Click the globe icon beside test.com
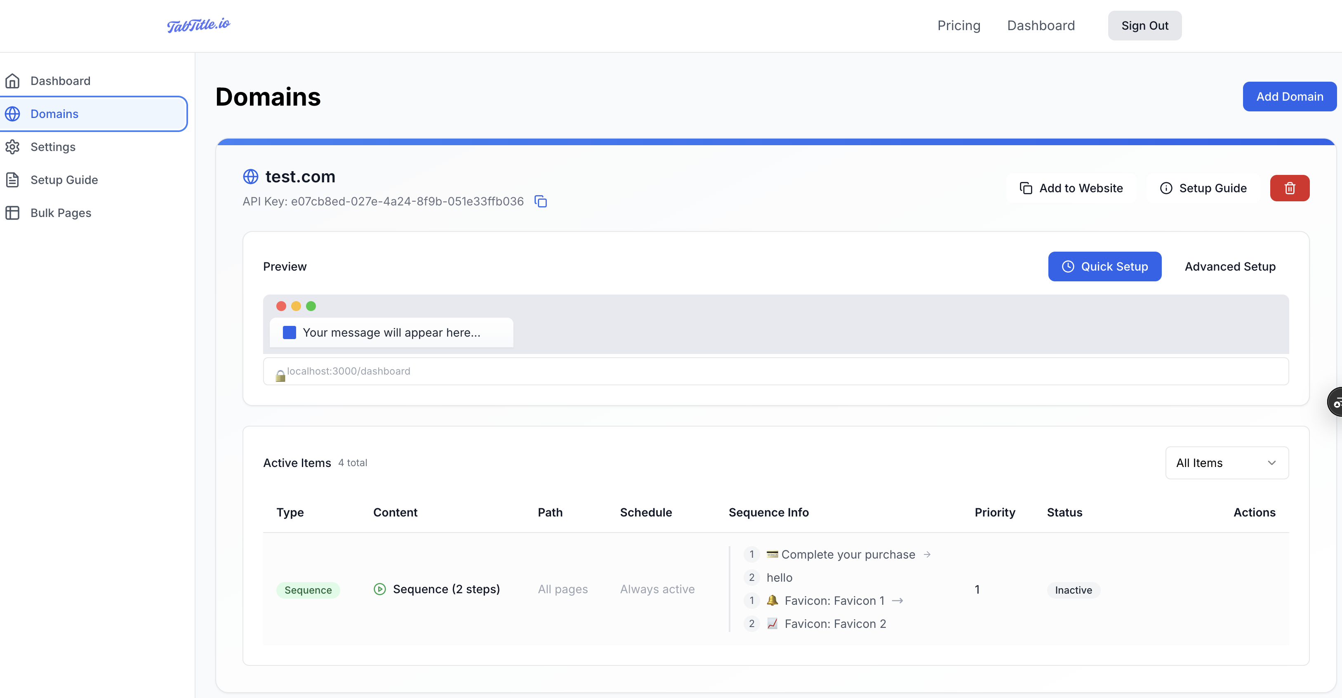Viewport: 1342px width, 698px height. pos(251,177)
